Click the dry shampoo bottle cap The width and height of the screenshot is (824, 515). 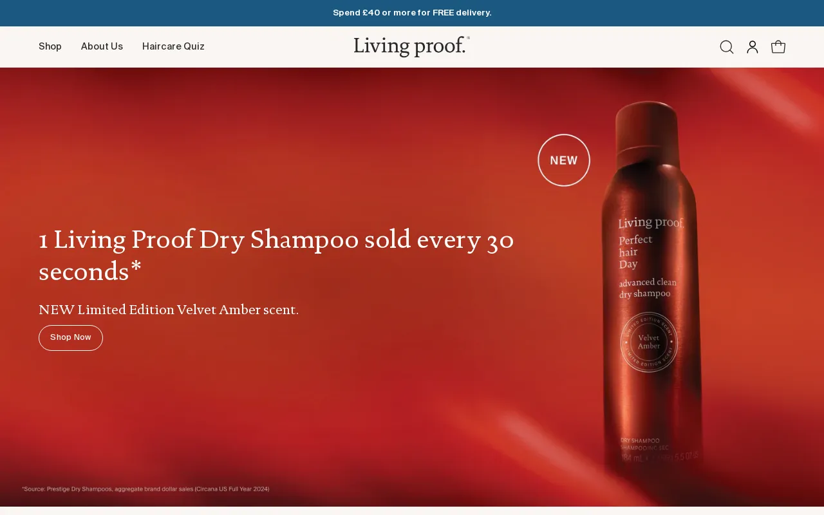647,122
